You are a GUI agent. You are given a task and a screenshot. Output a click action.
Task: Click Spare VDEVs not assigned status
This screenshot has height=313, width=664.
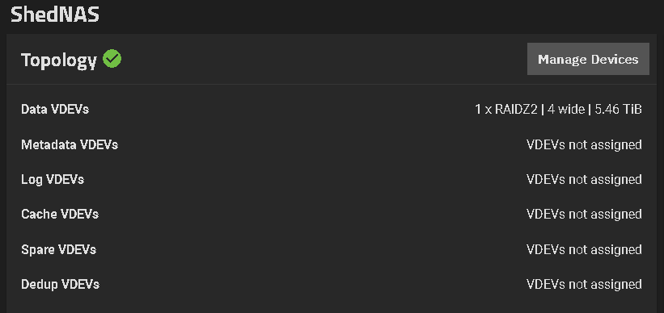click(584, 249)
